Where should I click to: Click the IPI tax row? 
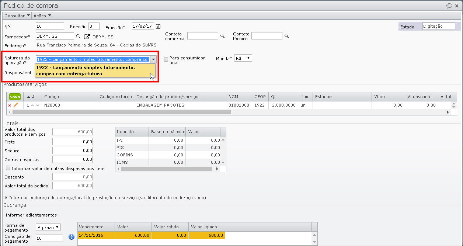168,140
